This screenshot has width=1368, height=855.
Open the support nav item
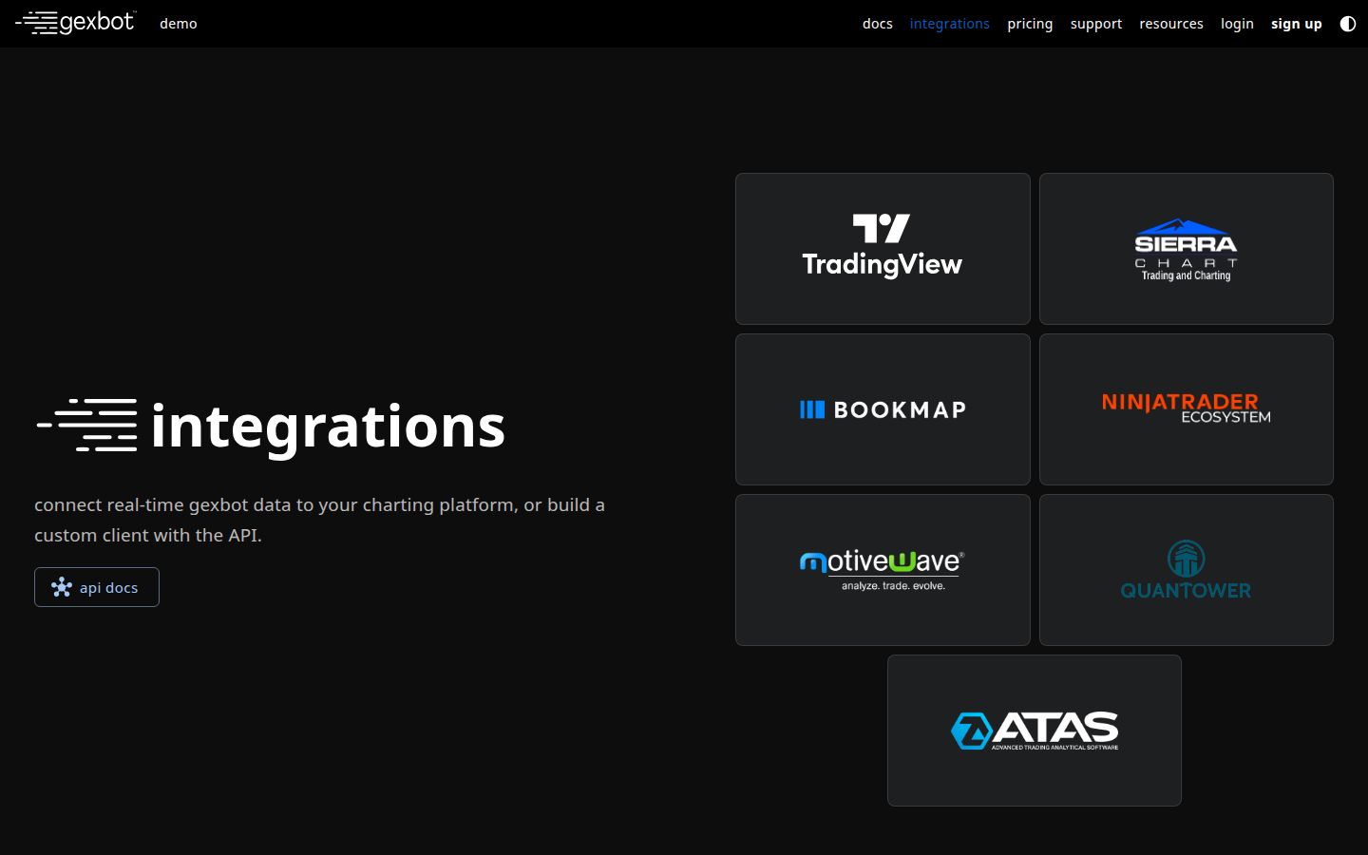click(x=1096, y=24)
